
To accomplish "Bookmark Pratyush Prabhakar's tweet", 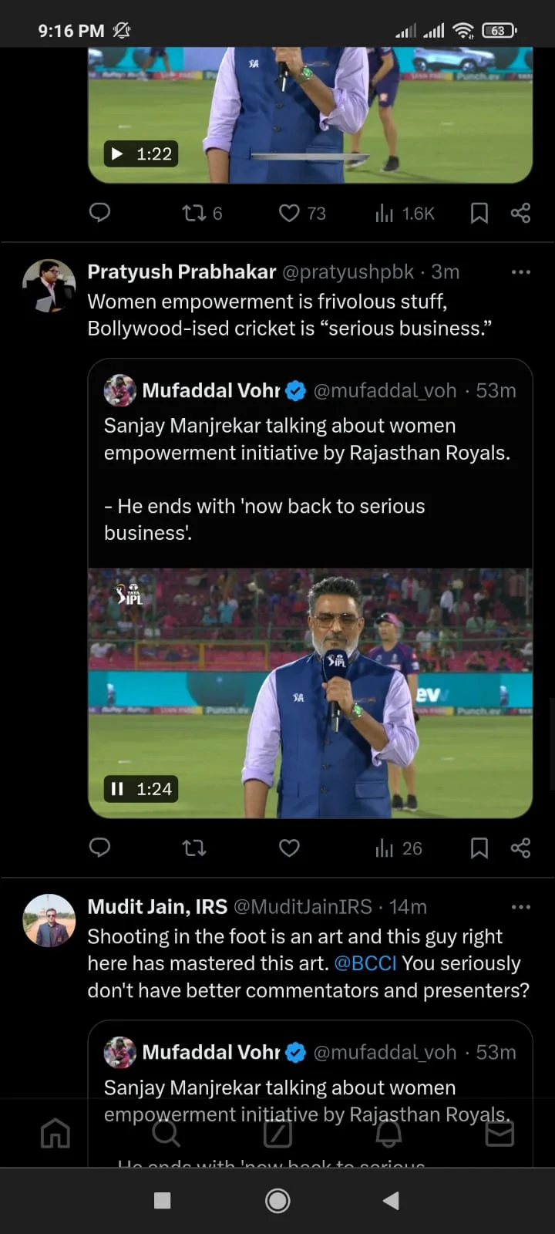I will [x=479, y=848].
